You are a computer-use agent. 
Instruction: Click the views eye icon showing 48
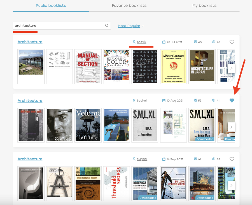coord(214,42)
